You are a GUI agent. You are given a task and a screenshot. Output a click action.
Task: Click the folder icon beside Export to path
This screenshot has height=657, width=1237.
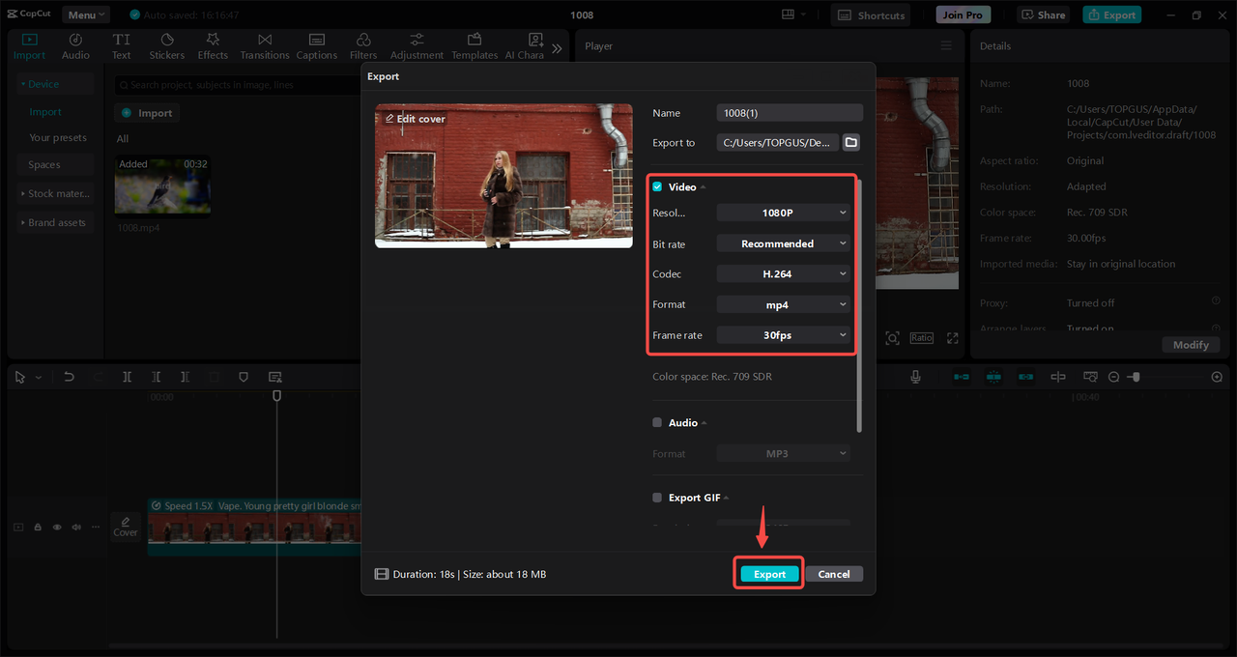tap(850, 142)
